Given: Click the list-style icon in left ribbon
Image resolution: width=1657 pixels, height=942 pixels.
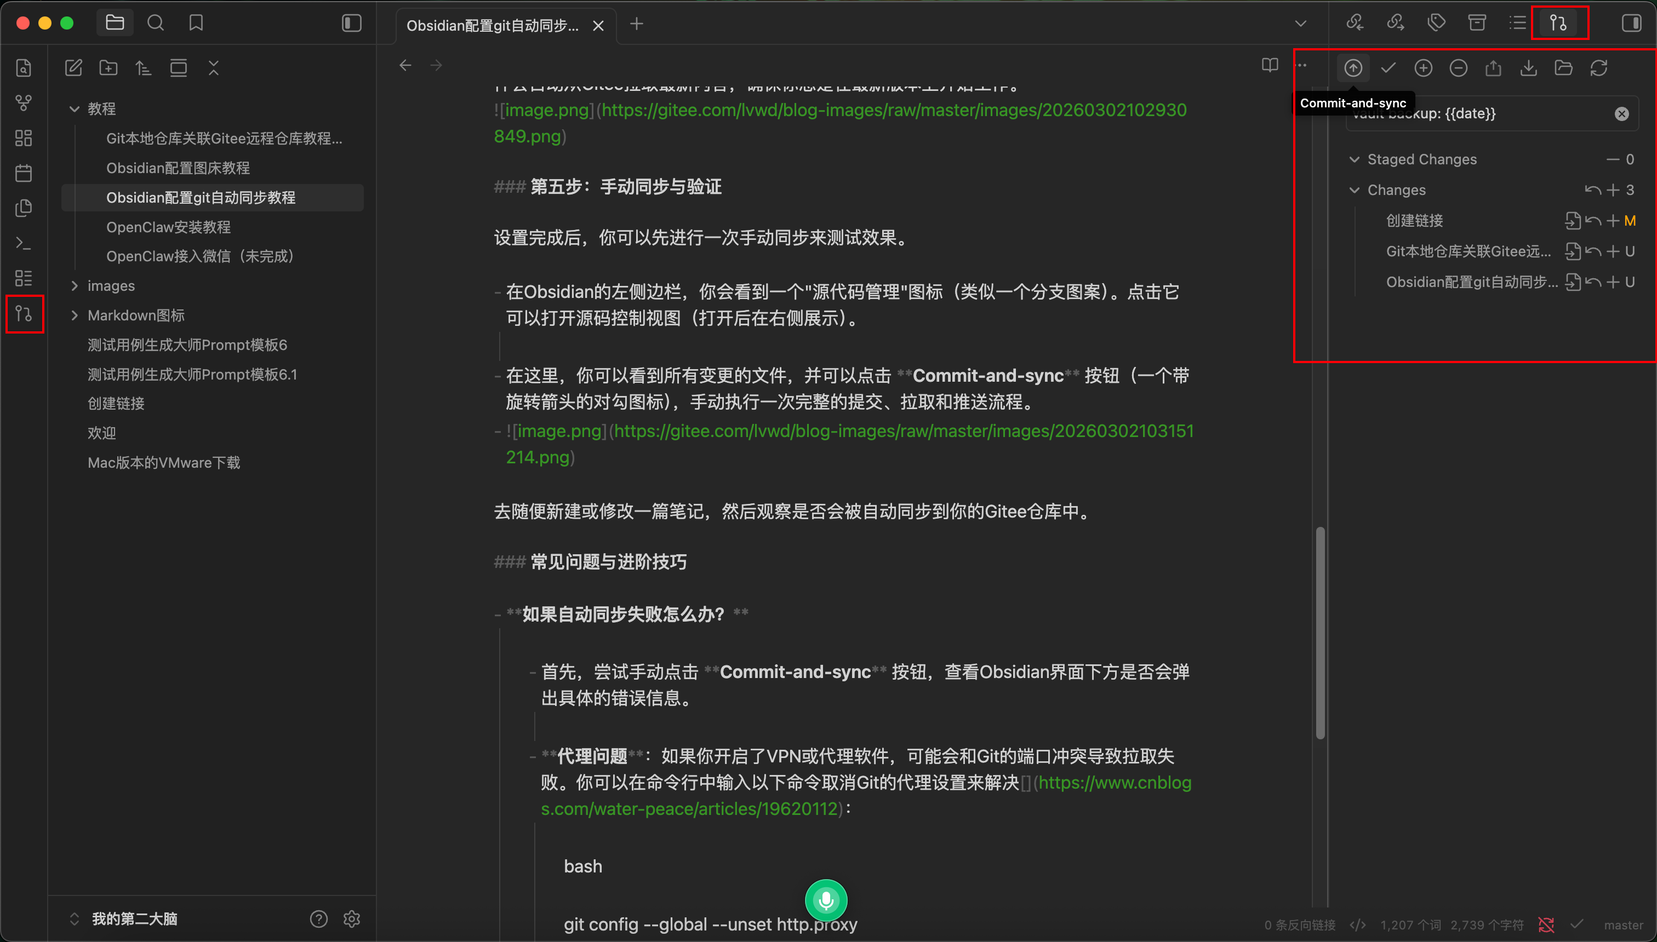Looking at the screenshot, I should point(24,278).
